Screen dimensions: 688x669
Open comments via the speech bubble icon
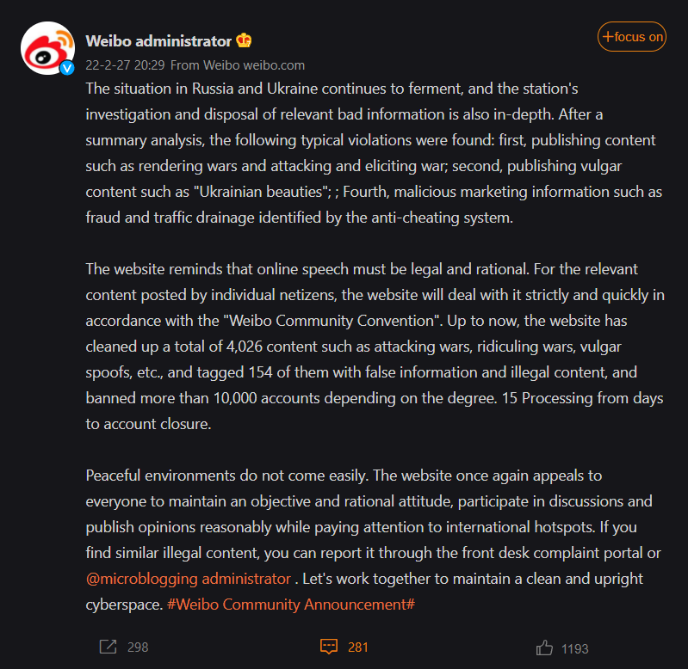328,647
